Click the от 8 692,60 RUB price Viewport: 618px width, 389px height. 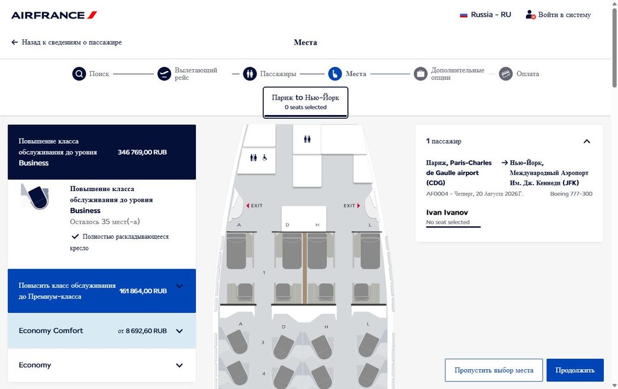[142, 331]
